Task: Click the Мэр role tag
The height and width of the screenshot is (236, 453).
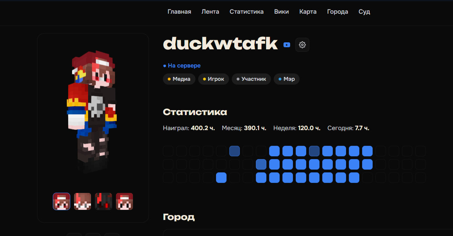Action: (287, 79)
